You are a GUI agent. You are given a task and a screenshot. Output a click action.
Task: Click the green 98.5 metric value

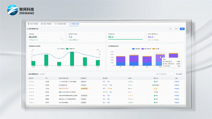pyautogui.click(x=111, y=37)
